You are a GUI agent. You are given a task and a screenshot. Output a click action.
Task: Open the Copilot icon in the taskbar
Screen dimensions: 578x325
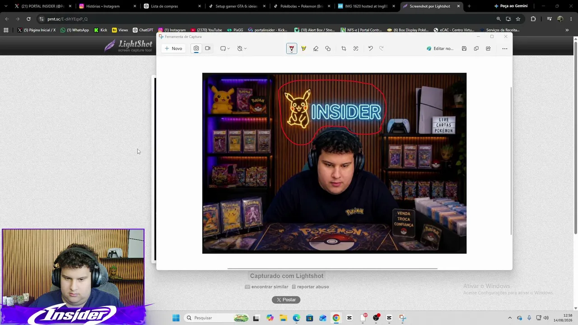pos(270,318)
